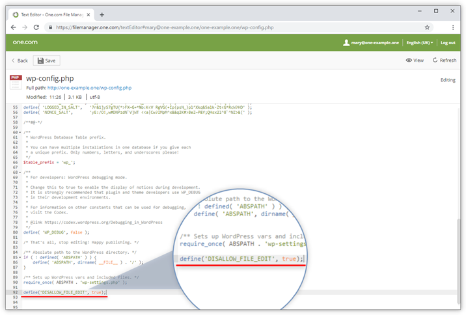
Task: Click the WP_DEBUG define line 80
Action: click(x=56, y=232)
